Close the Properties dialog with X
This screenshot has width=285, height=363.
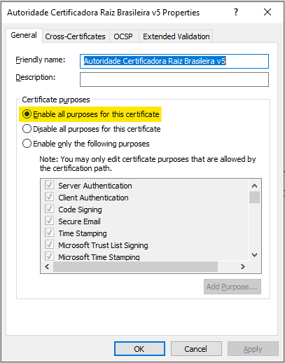coord(267,12)
